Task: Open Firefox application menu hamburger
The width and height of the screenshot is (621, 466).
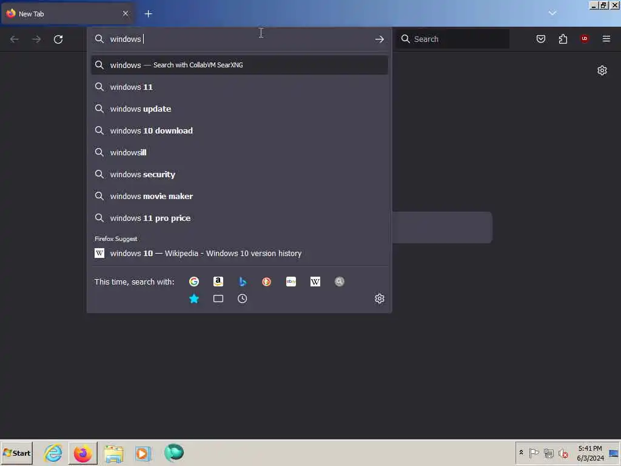Action: tap(606, 39)
